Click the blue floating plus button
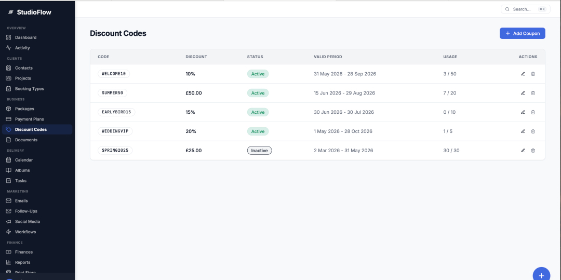 pyautogui.click(x=541, y=275)
